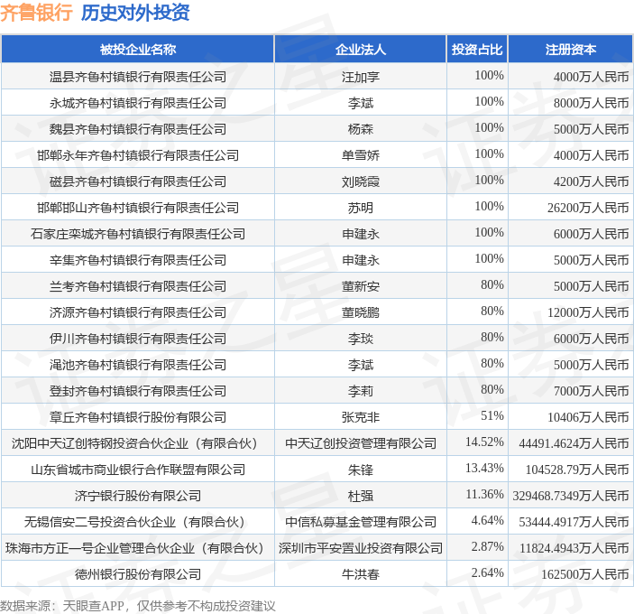This screenshot has width=634, height=614.
Task: Click legal person 牛洪春
Action: tap(360, 574)
